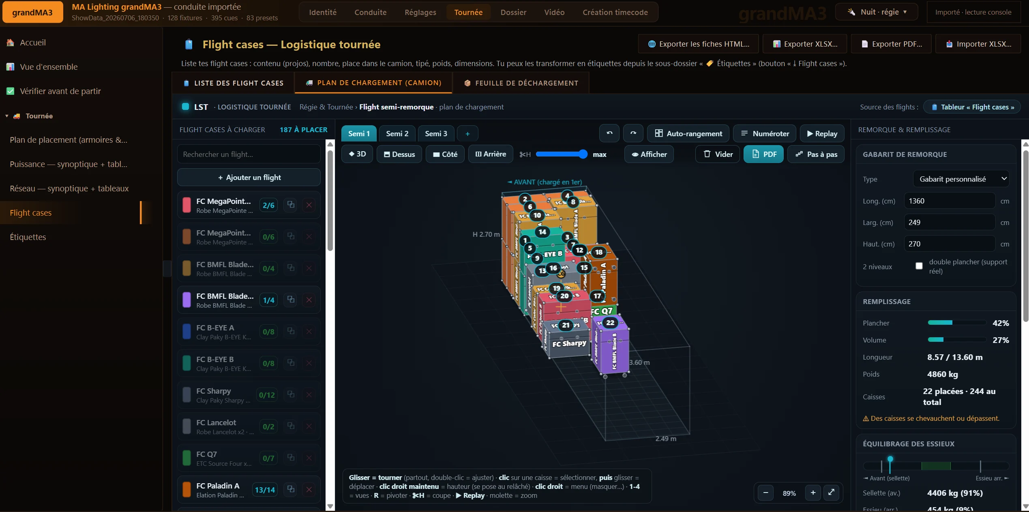Open the Afficher visibility options
The width and height of the screenshot is (1029, 512).
point(649,154)
